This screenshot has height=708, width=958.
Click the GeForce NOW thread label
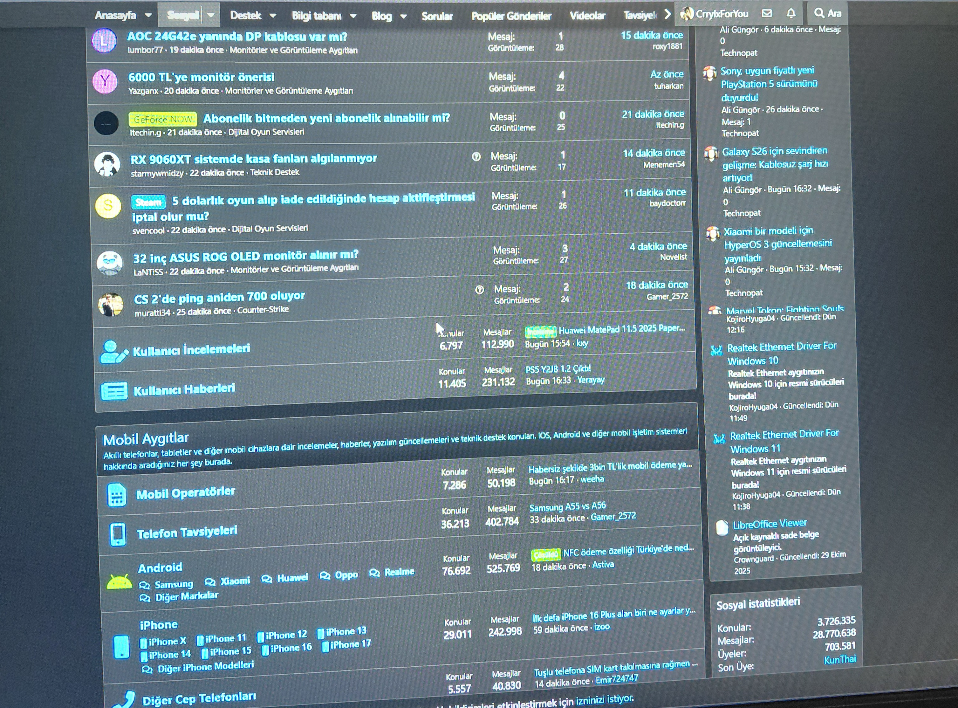(163, 119)
